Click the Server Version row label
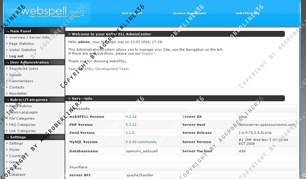 pyautogui.click(x=197, y=142)
